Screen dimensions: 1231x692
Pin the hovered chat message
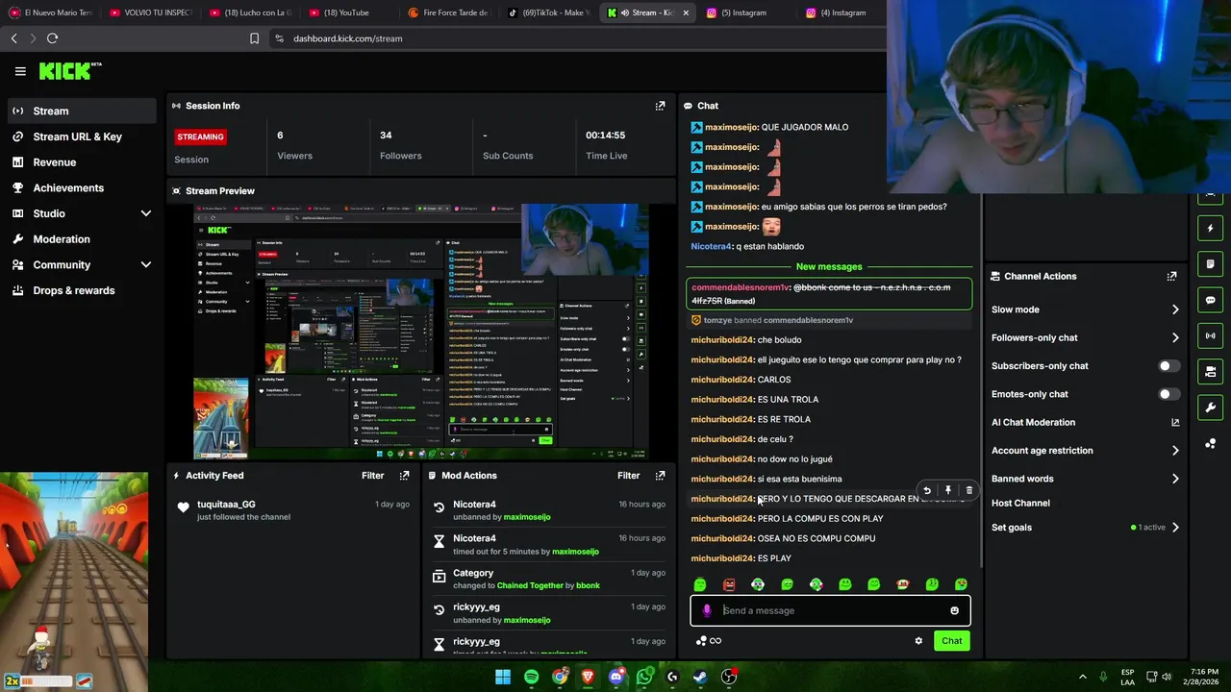[948, 490]
